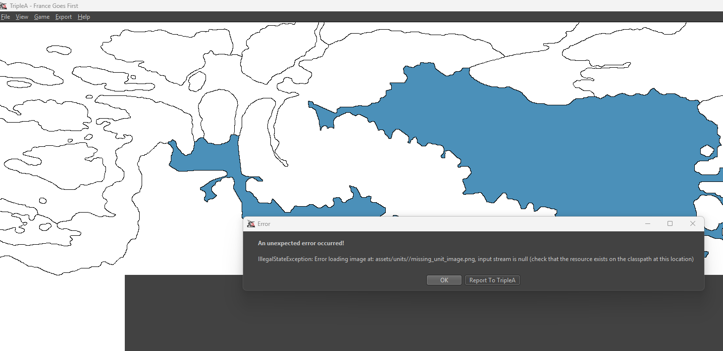
Task: Click the Error dialog title bar
Action: pos(446,224)
